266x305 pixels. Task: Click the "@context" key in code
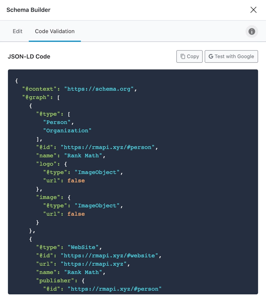coord(39,89)
